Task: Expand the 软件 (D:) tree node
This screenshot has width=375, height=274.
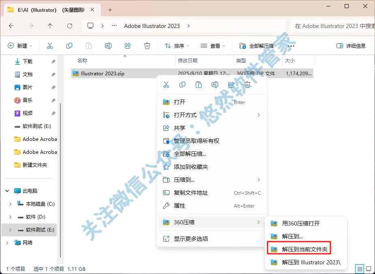Action: click(x=10, y=217)
